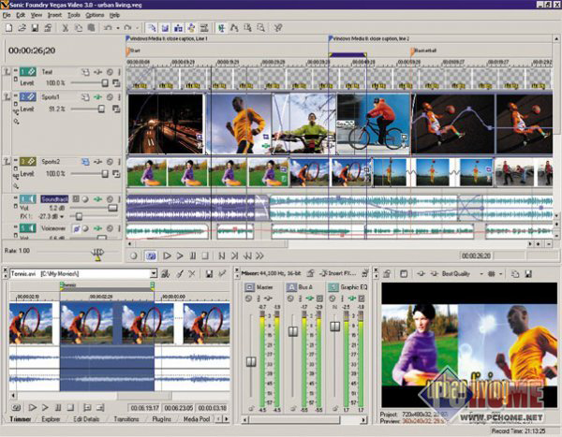The height and width of the screenshot is (437, 562).
Task: Click the What's This help icon
Action: (x=278, y=28)
